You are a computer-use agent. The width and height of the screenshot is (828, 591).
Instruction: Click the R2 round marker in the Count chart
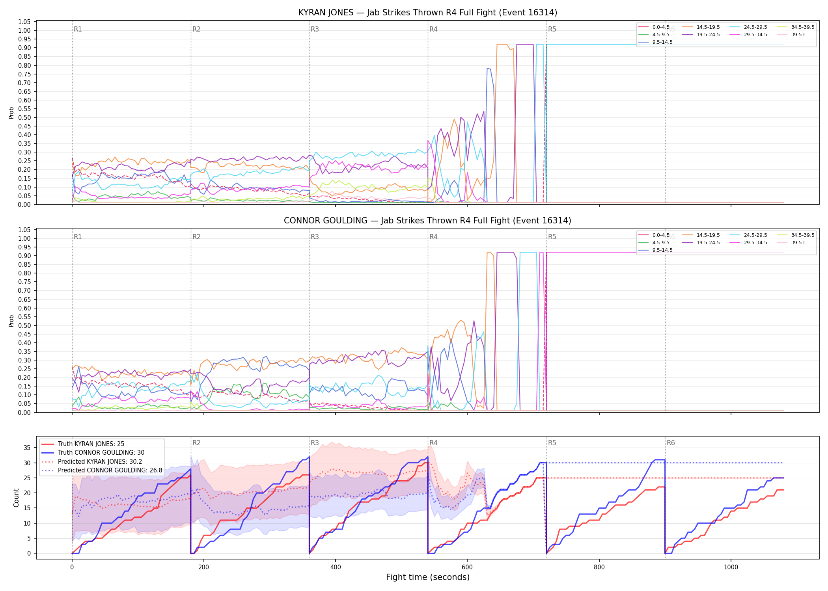tap(196, 443)
